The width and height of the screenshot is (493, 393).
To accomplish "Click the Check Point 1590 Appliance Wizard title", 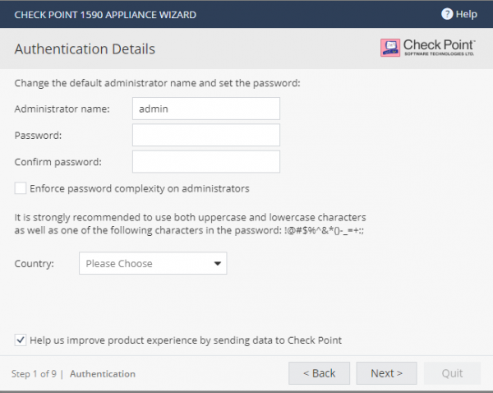I will pyautogui.click(x=105, y=14).
